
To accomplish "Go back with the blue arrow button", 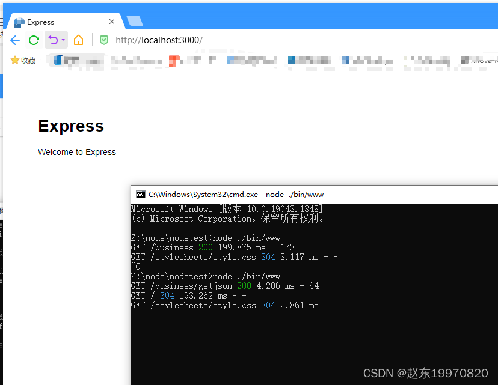I will pyautogui.click(x=15, y=40).
